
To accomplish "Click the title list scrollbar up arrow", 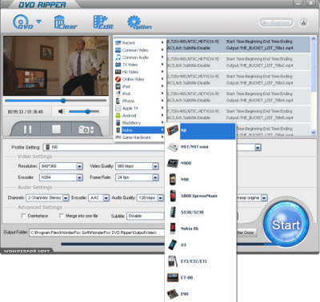I will pyautogui.click(x=314, y=39).
